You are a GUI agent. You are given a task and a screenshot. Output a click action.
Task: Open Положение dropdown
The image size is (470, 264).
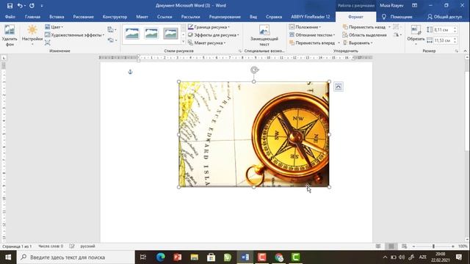click(x=305, y=27)
